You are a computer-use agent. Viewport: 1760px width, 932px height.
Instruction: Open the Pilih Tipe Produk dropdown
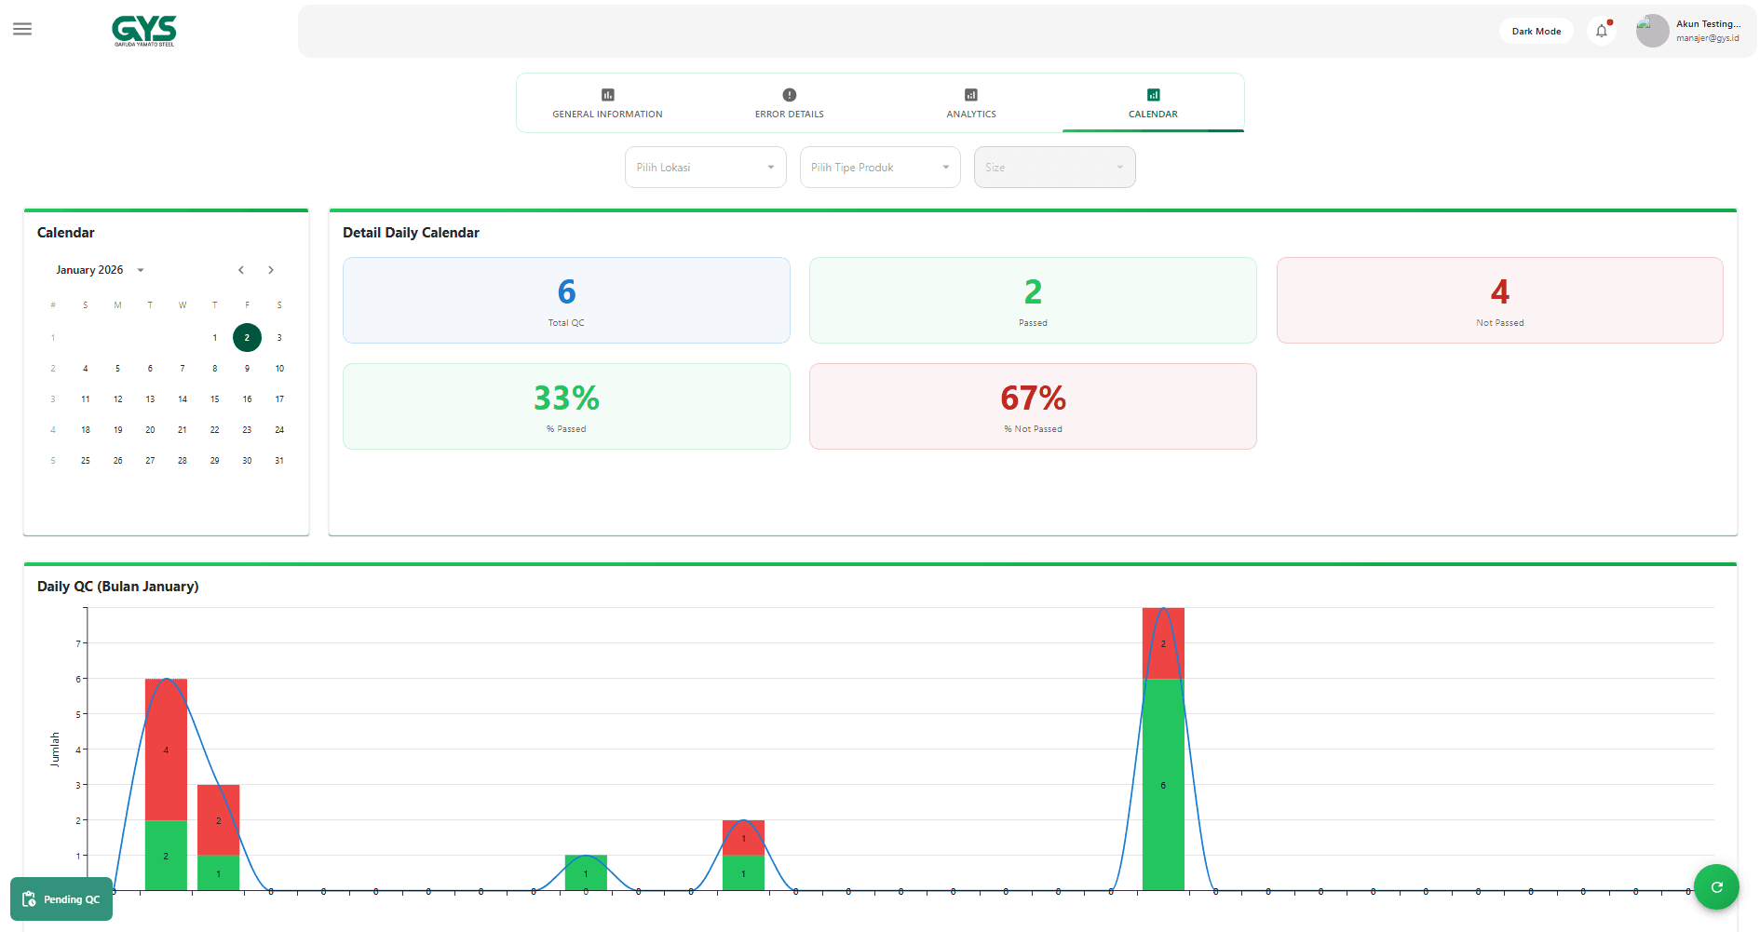[x=879, y=168]
